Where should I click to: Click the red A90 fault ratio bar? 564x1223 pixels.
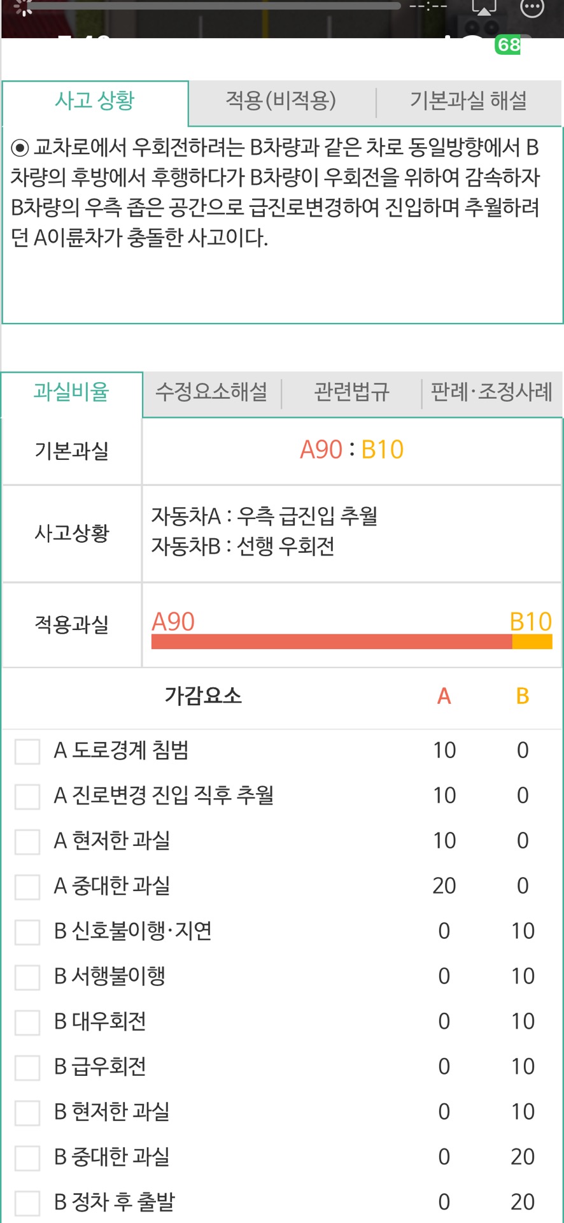tap(331, 641)
